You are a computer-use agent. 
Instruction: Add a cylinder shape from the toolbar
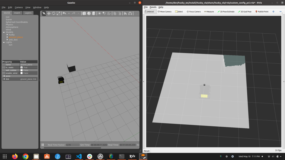pos(94,13)
